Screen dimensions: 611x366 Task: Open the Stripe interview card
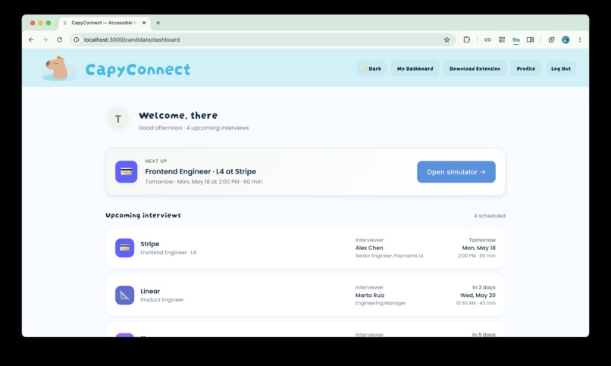305,248
